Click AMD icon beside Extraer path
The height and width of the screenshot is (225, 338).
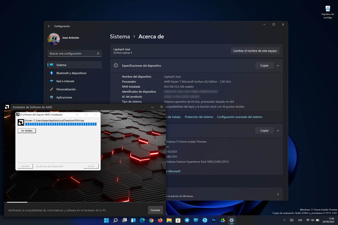pyautogui.click(x=21, y=123)
